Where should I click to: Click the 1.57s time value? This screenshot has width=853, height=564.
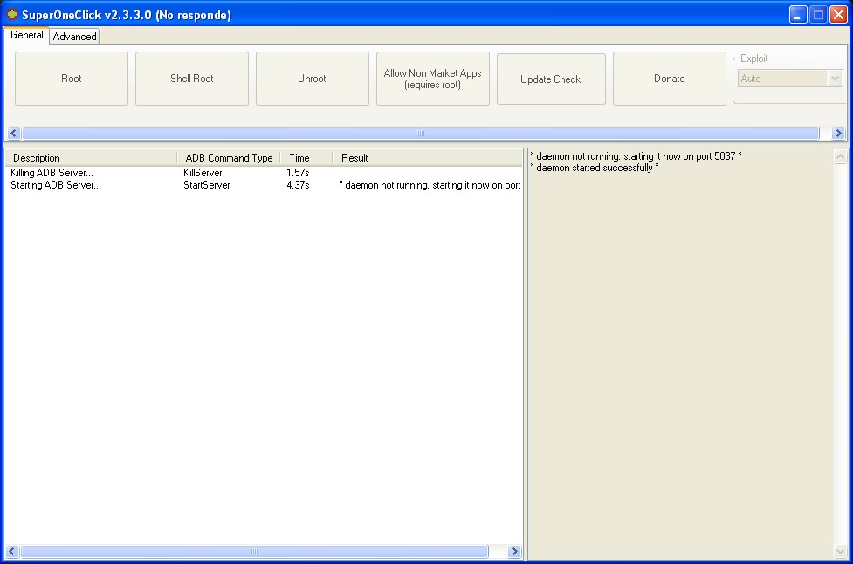coord(298,173)
